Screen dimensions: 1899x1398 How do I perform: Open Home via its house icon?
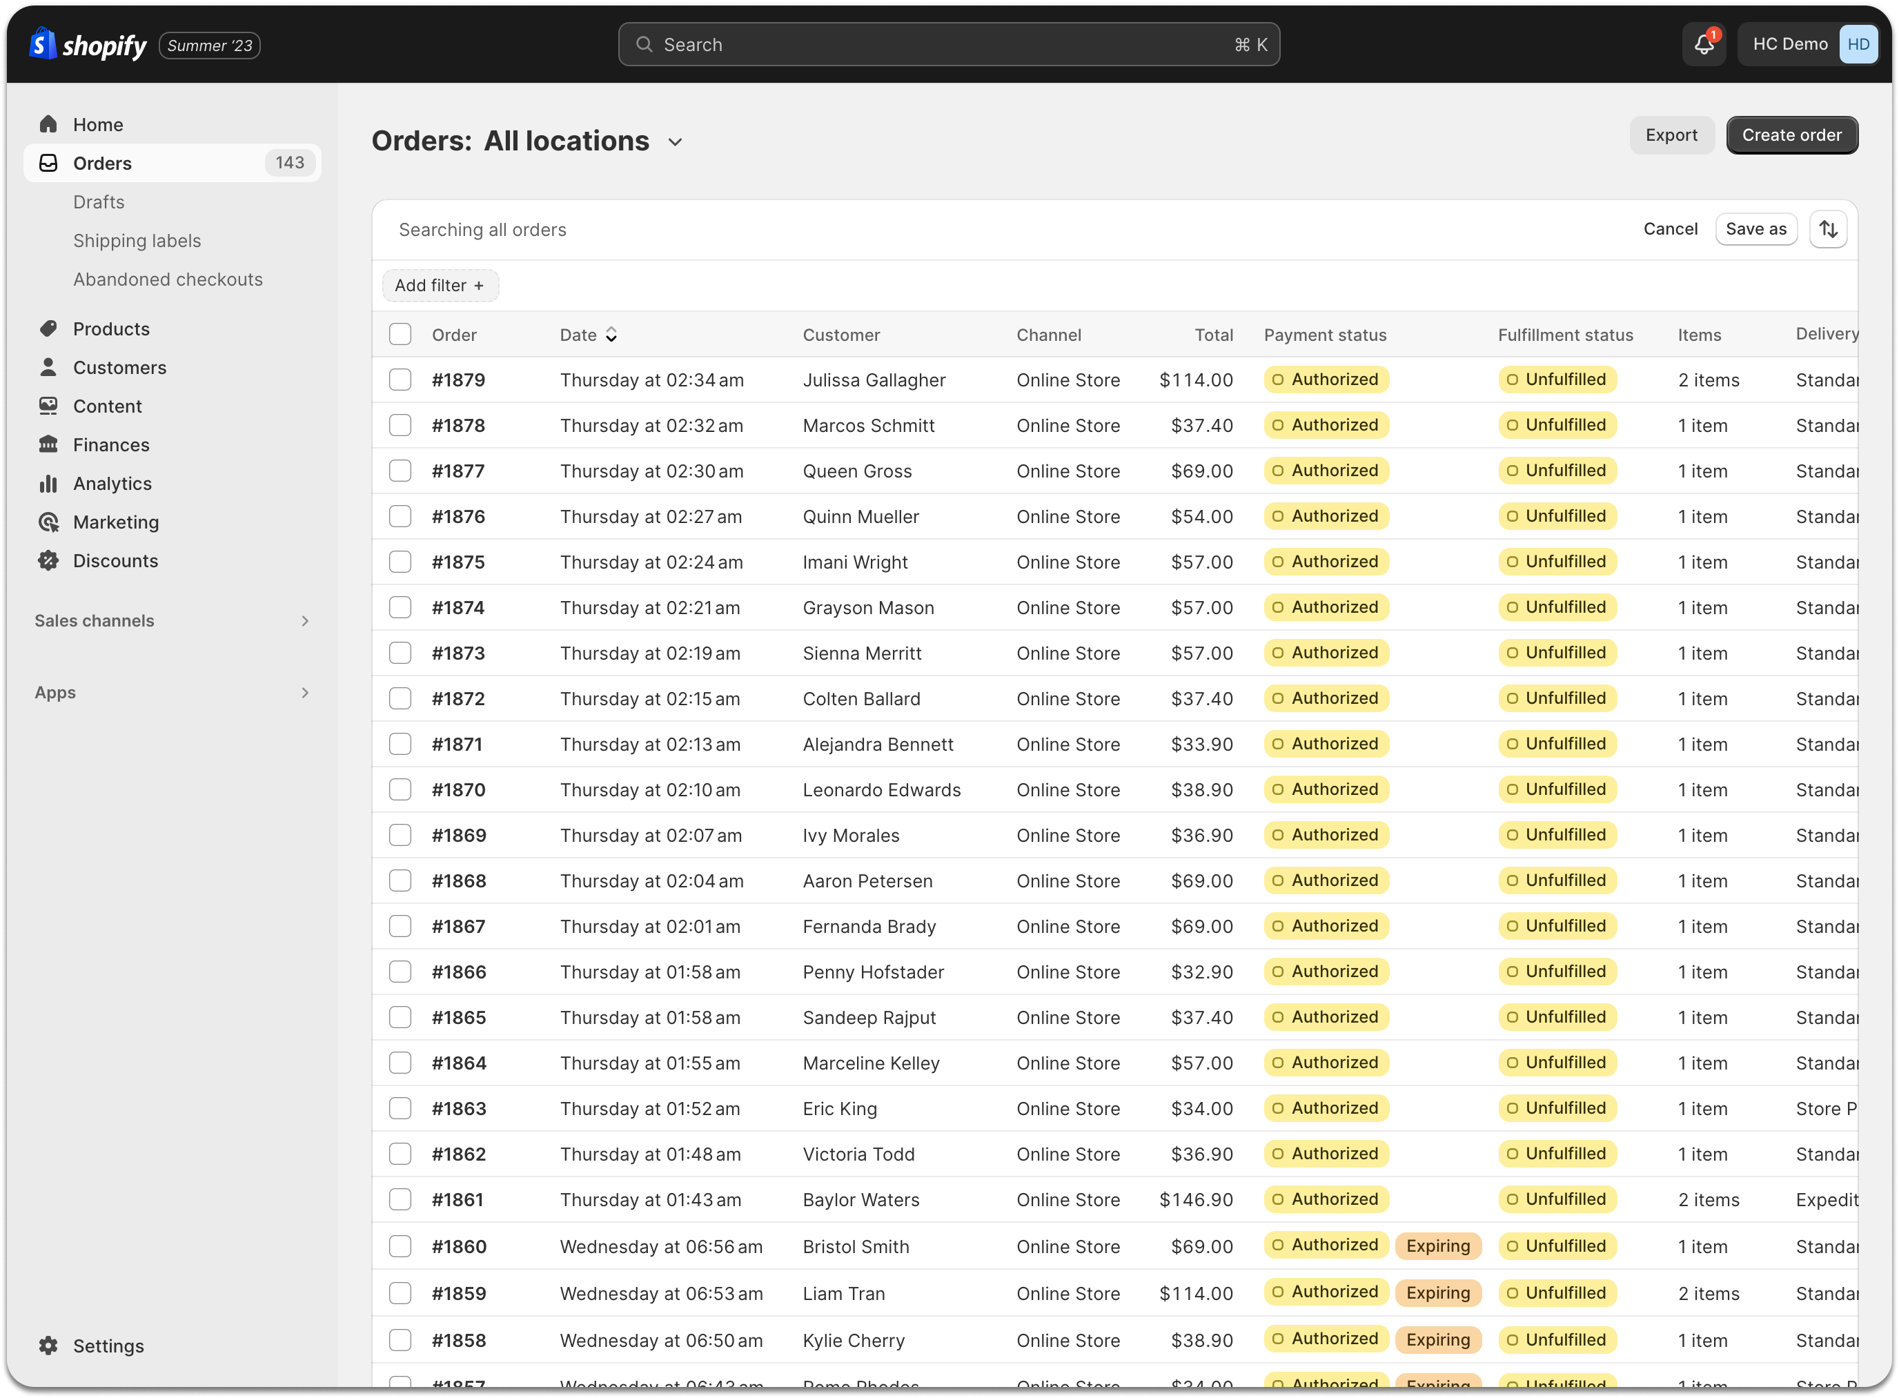coord(48,124)
